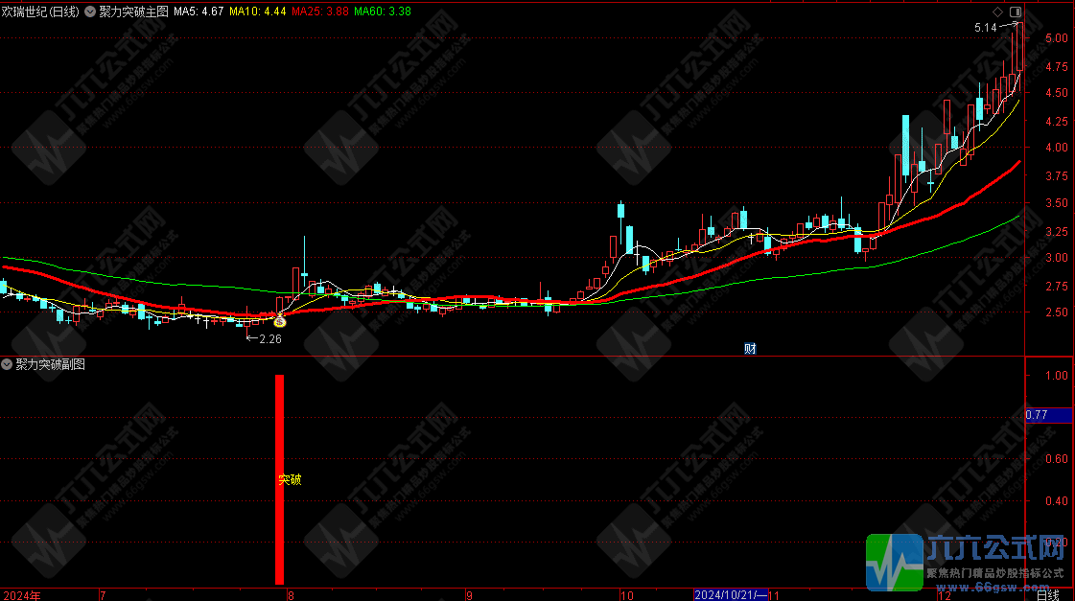
Task: Select the red MA25 indicator label
Action: [320, 12]
